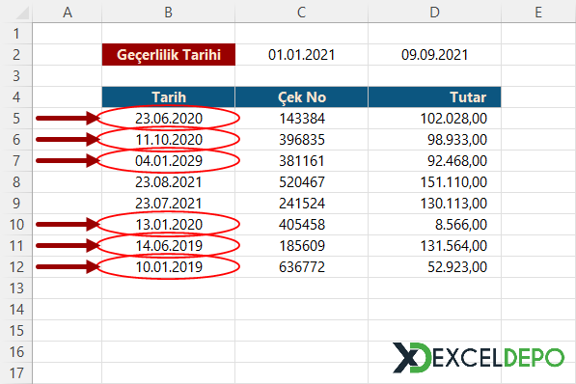This screenshot has width=576, height=384.
Task: Click the amount 8.566,00
Action: pyautogui.click(x=434, y=225)
